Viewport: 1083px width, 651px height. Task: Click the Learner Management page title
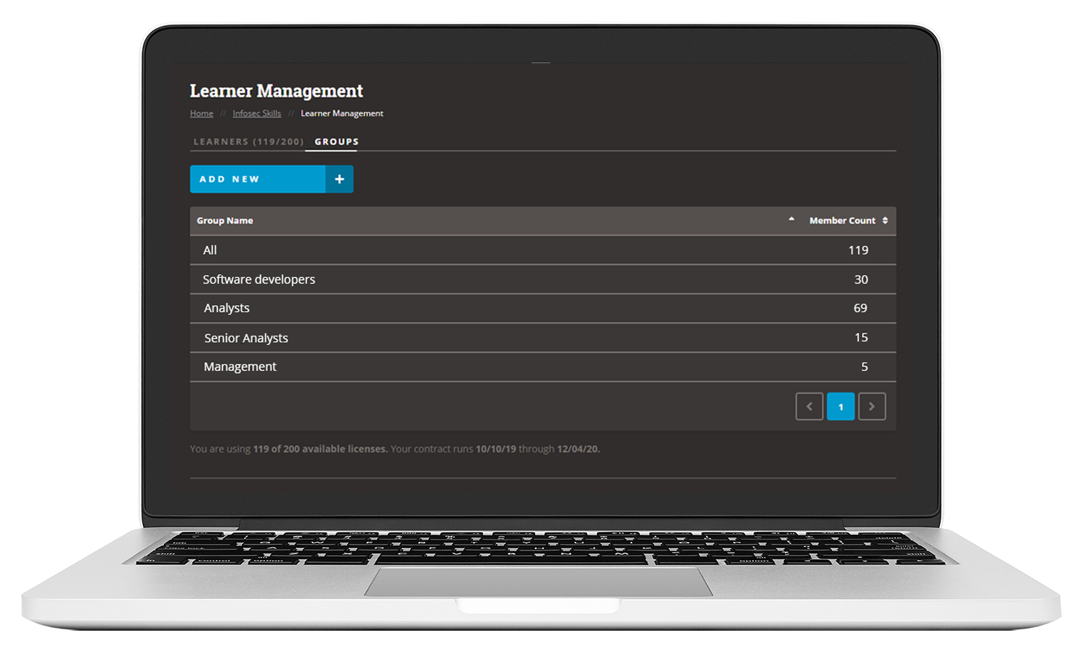click(x=276, y=91)
